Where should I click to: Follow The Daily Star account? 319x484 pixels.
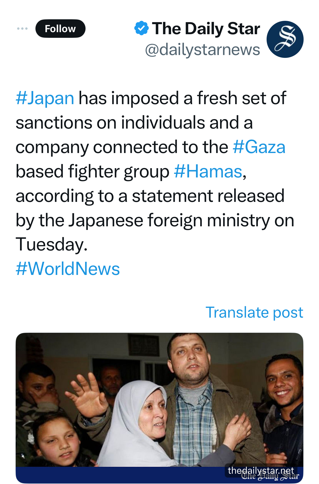point(60,29)
